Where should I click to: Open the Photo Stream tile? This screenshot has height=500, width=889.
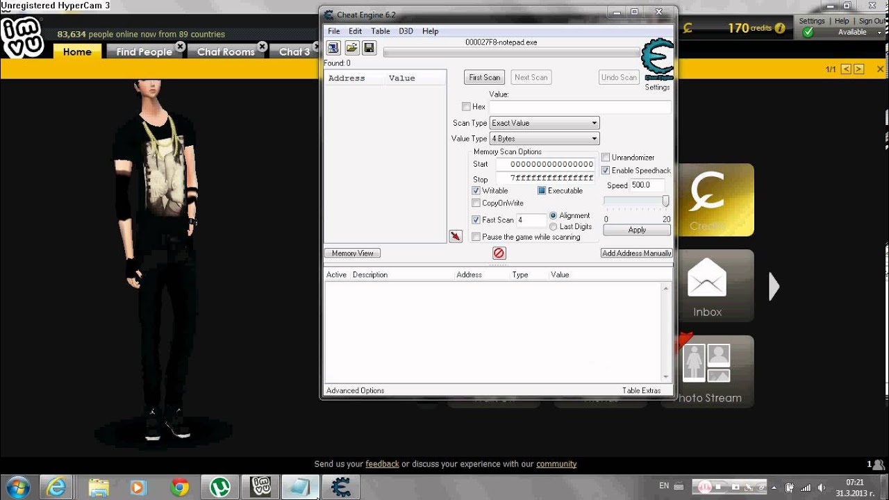tap(708, 372)
